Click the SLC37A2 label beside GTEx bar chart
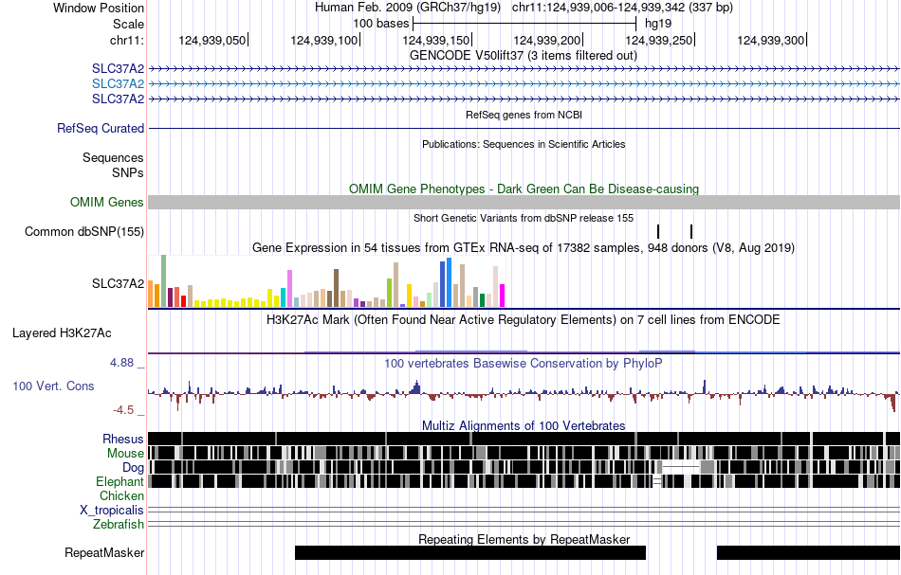Screen dimensions: 901x575 (x=118, y=283)
